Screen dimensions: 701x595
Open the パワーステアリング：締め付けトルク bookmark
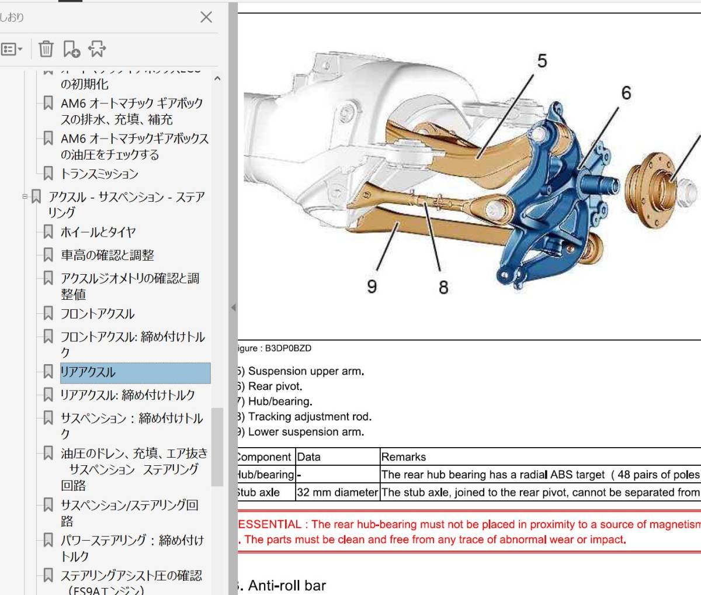tap(133, 548)
